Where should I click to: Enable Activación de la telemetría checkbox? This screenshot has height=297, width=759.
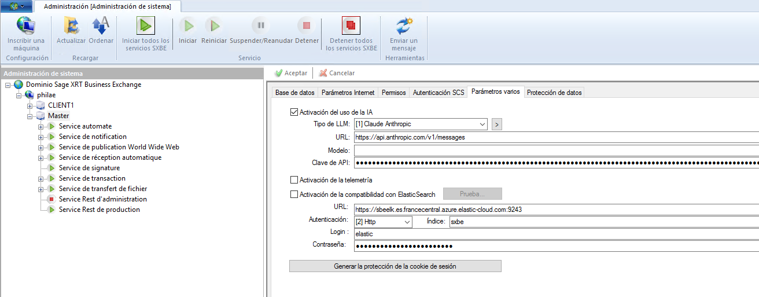[x=294, y=180]
